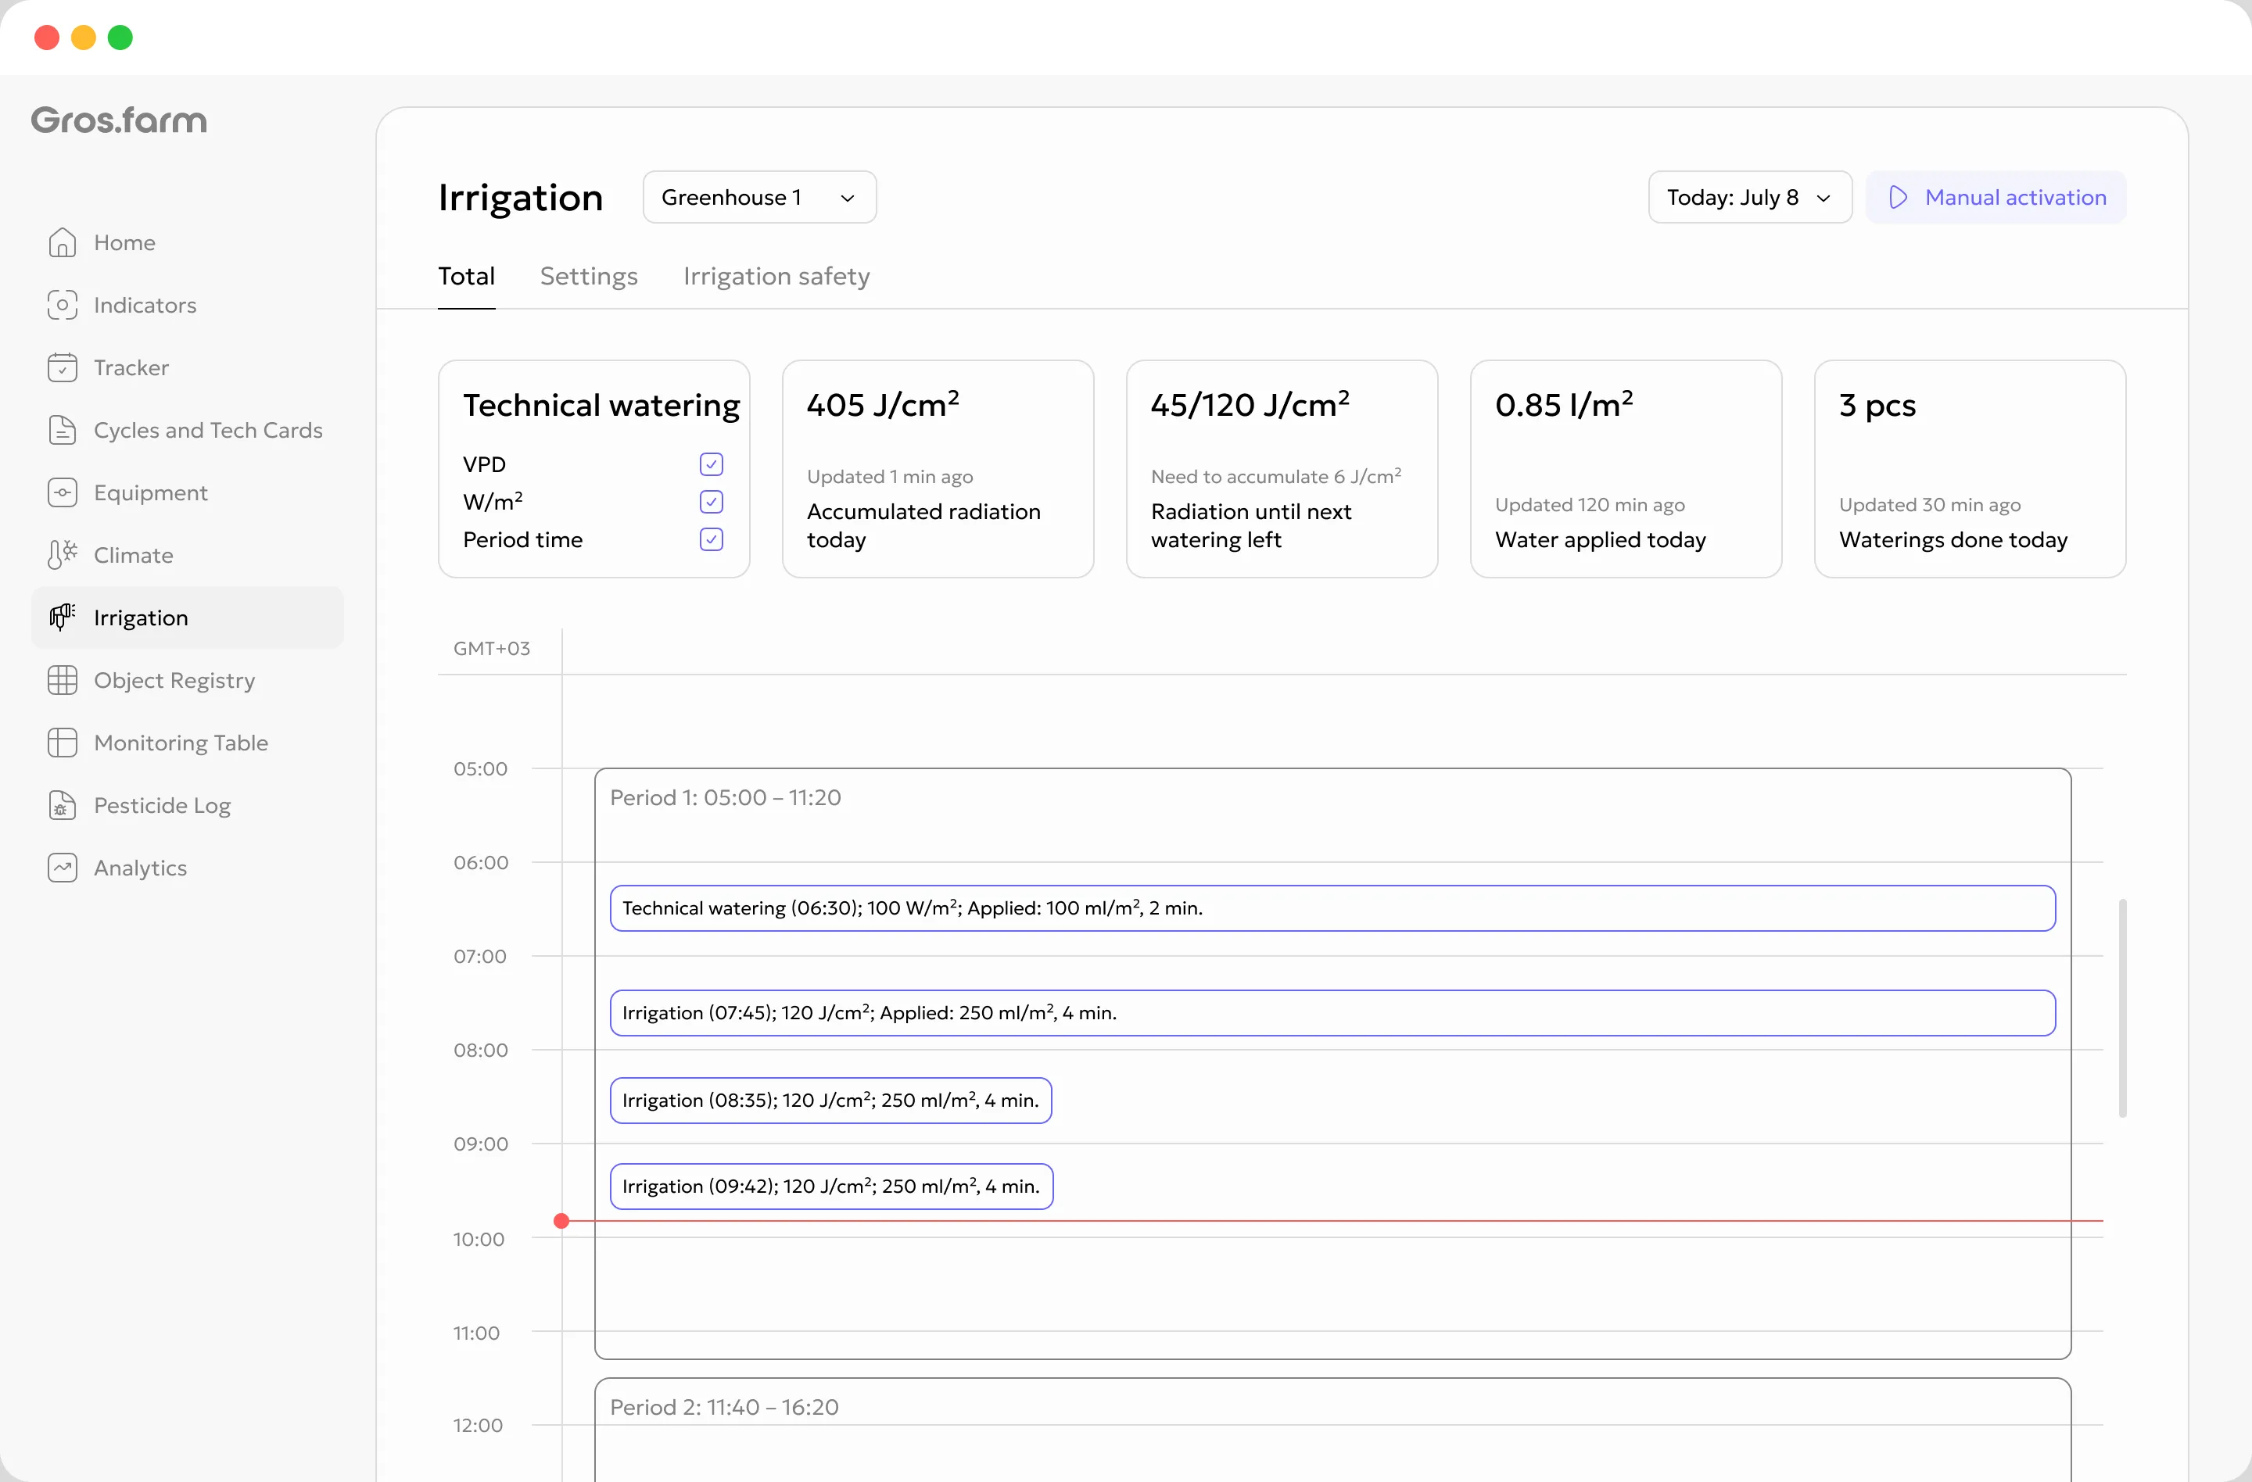
Task: Click the green macOS maximize button
Action: pyautogui.click(x=120, y=37)
